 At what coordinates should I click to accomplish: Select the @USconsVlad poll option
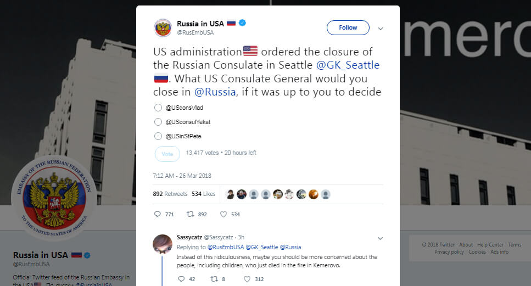click(158, 108)
